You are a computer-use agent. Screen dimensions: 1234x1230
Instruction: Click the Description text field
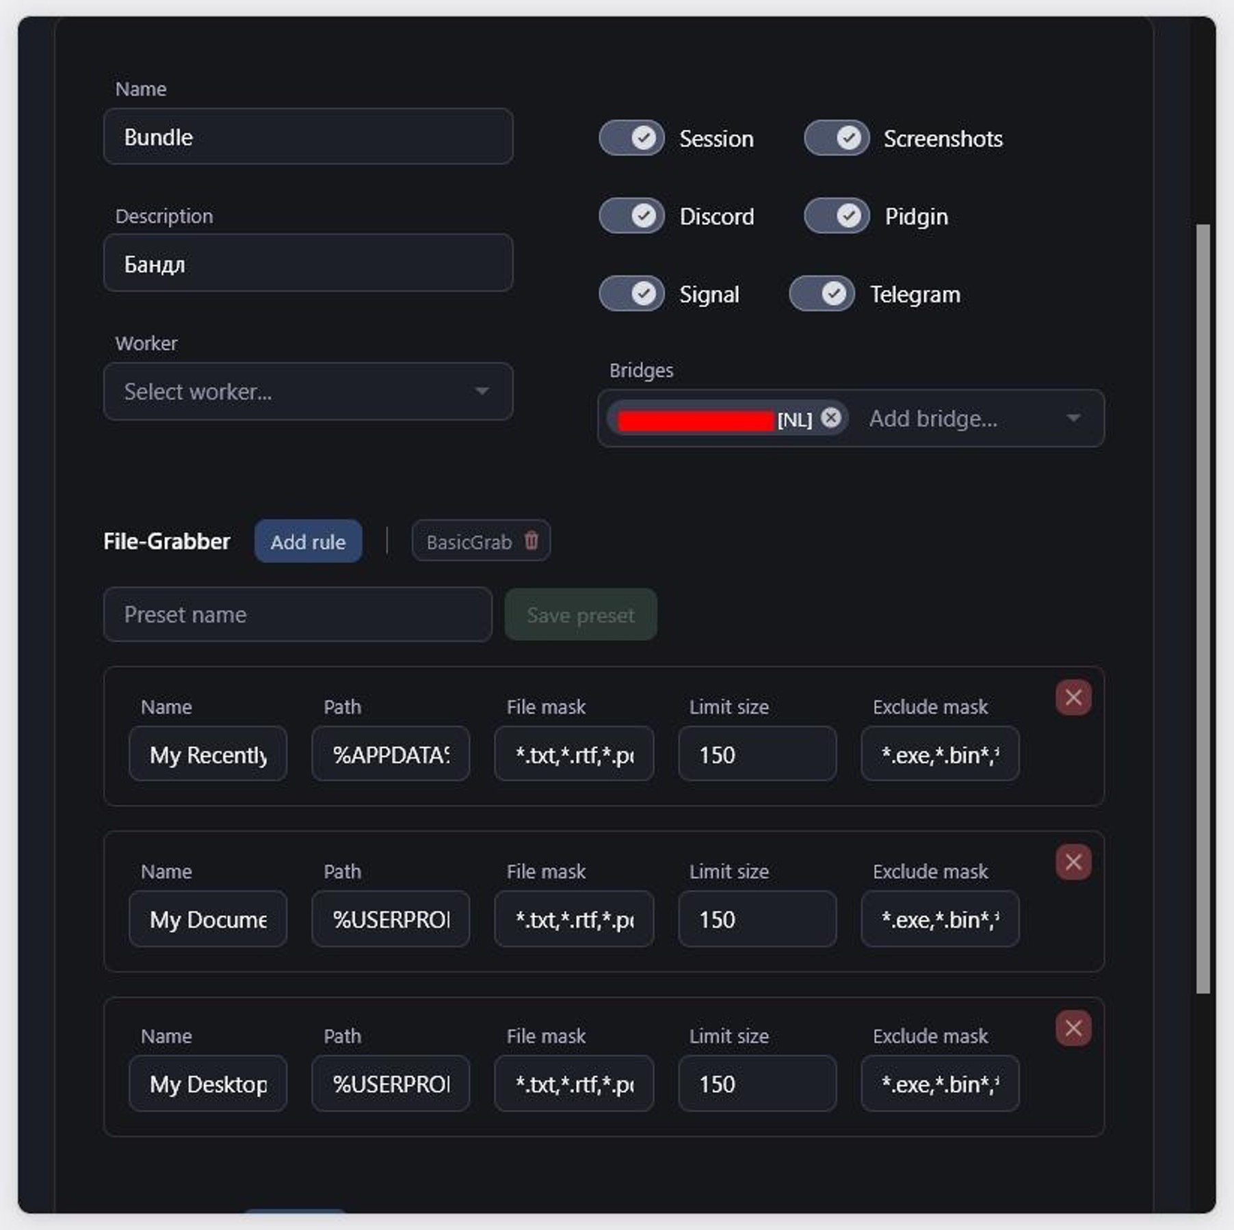pyautogui.click(x=308, y=263)
